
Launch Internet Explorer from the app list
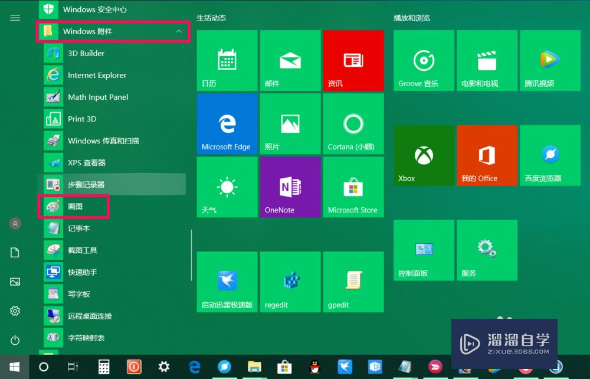(x=112, y=76)
